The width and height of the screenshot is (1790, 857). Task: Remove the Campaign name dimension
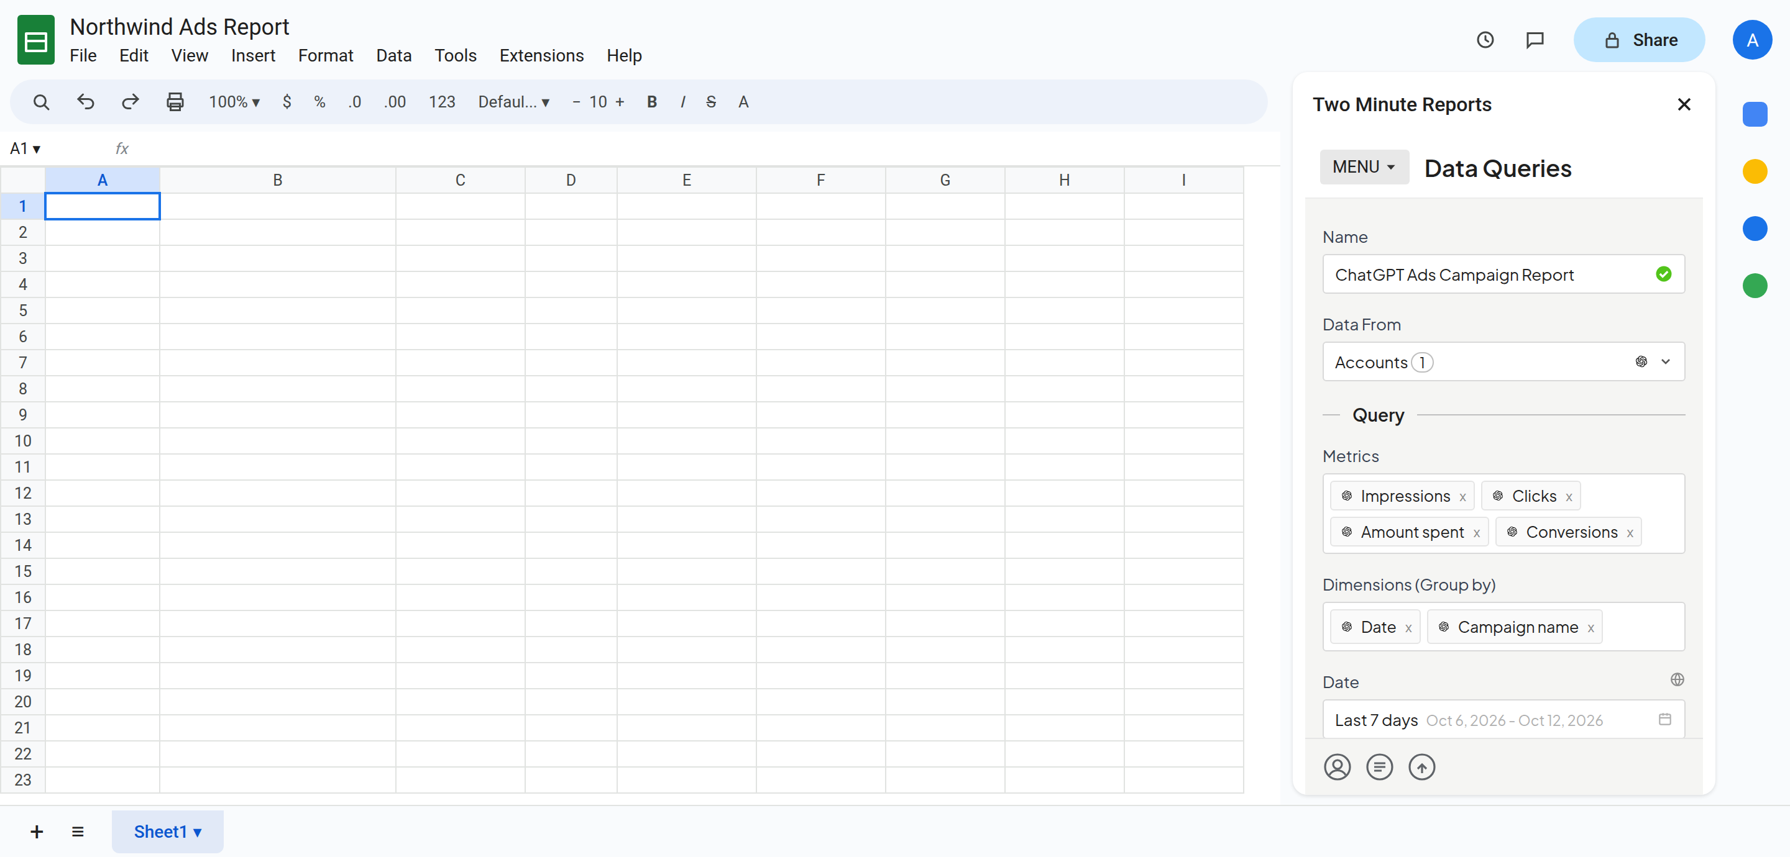[1590, 628]
